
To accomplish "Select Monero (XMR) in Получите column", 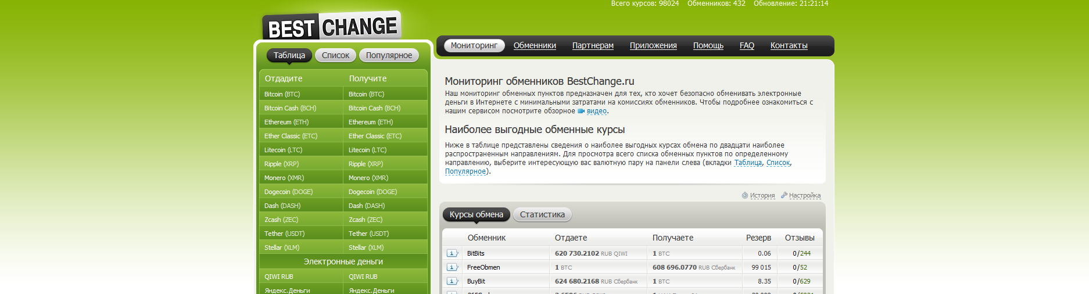I will point(385,178).
